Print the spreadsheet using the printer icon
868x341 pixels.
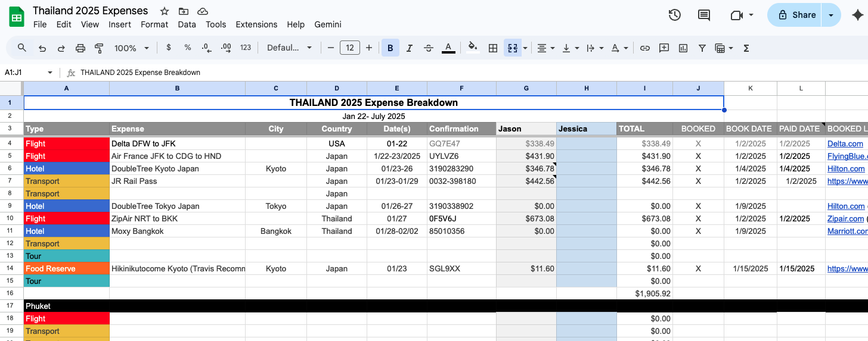click(x=80, y=48)
